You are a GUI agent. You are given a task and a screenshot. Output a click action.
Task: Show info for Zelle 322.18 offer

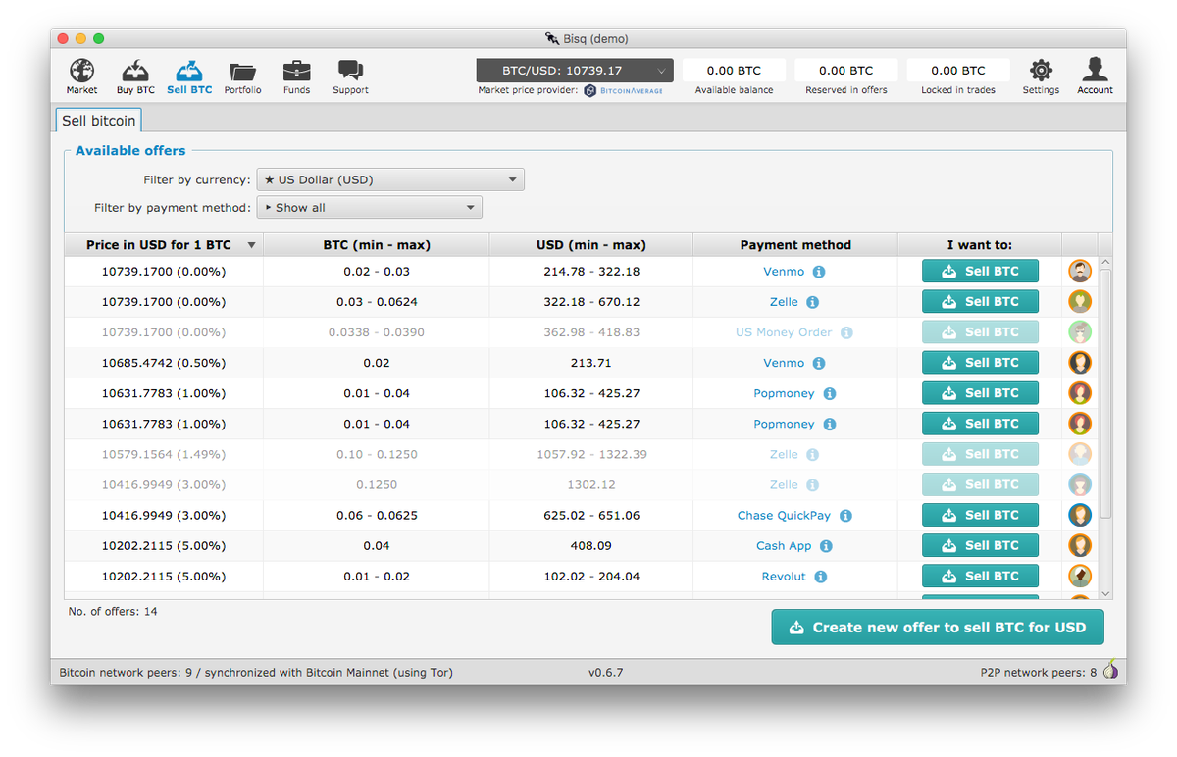813,302
